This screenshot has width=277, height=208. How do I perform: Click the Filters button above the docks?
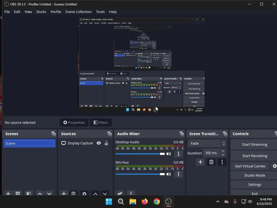[101, 122]
